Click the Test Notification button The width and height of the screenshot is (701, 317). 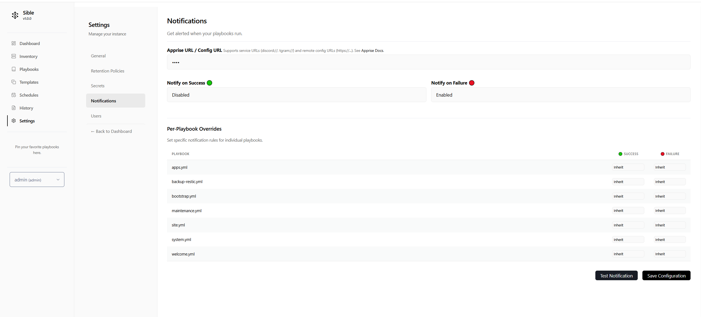[616, 276]
